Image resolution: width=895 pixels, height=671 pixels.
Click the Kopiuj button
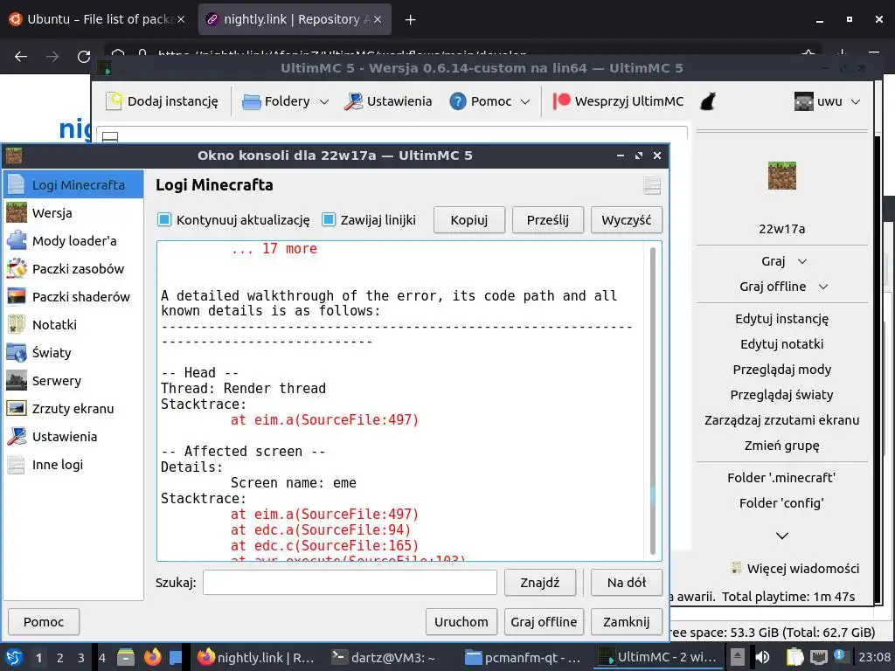[469, 220]
